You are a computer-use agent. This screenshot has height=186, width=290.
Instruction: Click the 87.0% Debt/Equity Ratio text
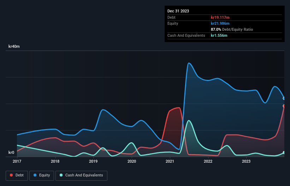pyautogui.click(x=232, y=29)
